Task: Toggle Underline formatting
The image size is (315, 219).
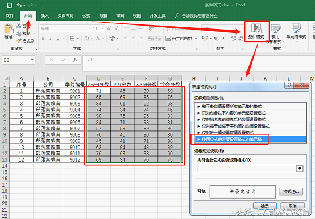Action: (x=58, y=38)
